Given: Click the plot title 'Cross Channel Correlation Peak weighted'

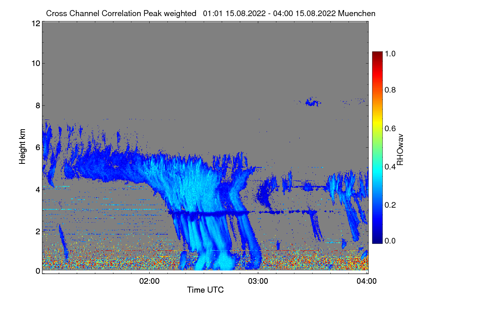Looking at the screenshot, I should coord(121,13).
